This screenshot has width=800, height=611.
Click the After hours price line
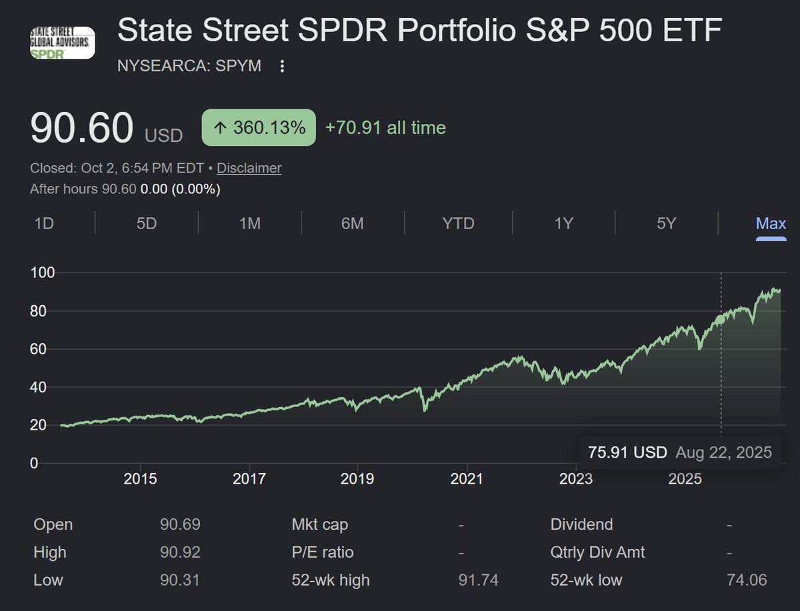[x=125, y=189]
